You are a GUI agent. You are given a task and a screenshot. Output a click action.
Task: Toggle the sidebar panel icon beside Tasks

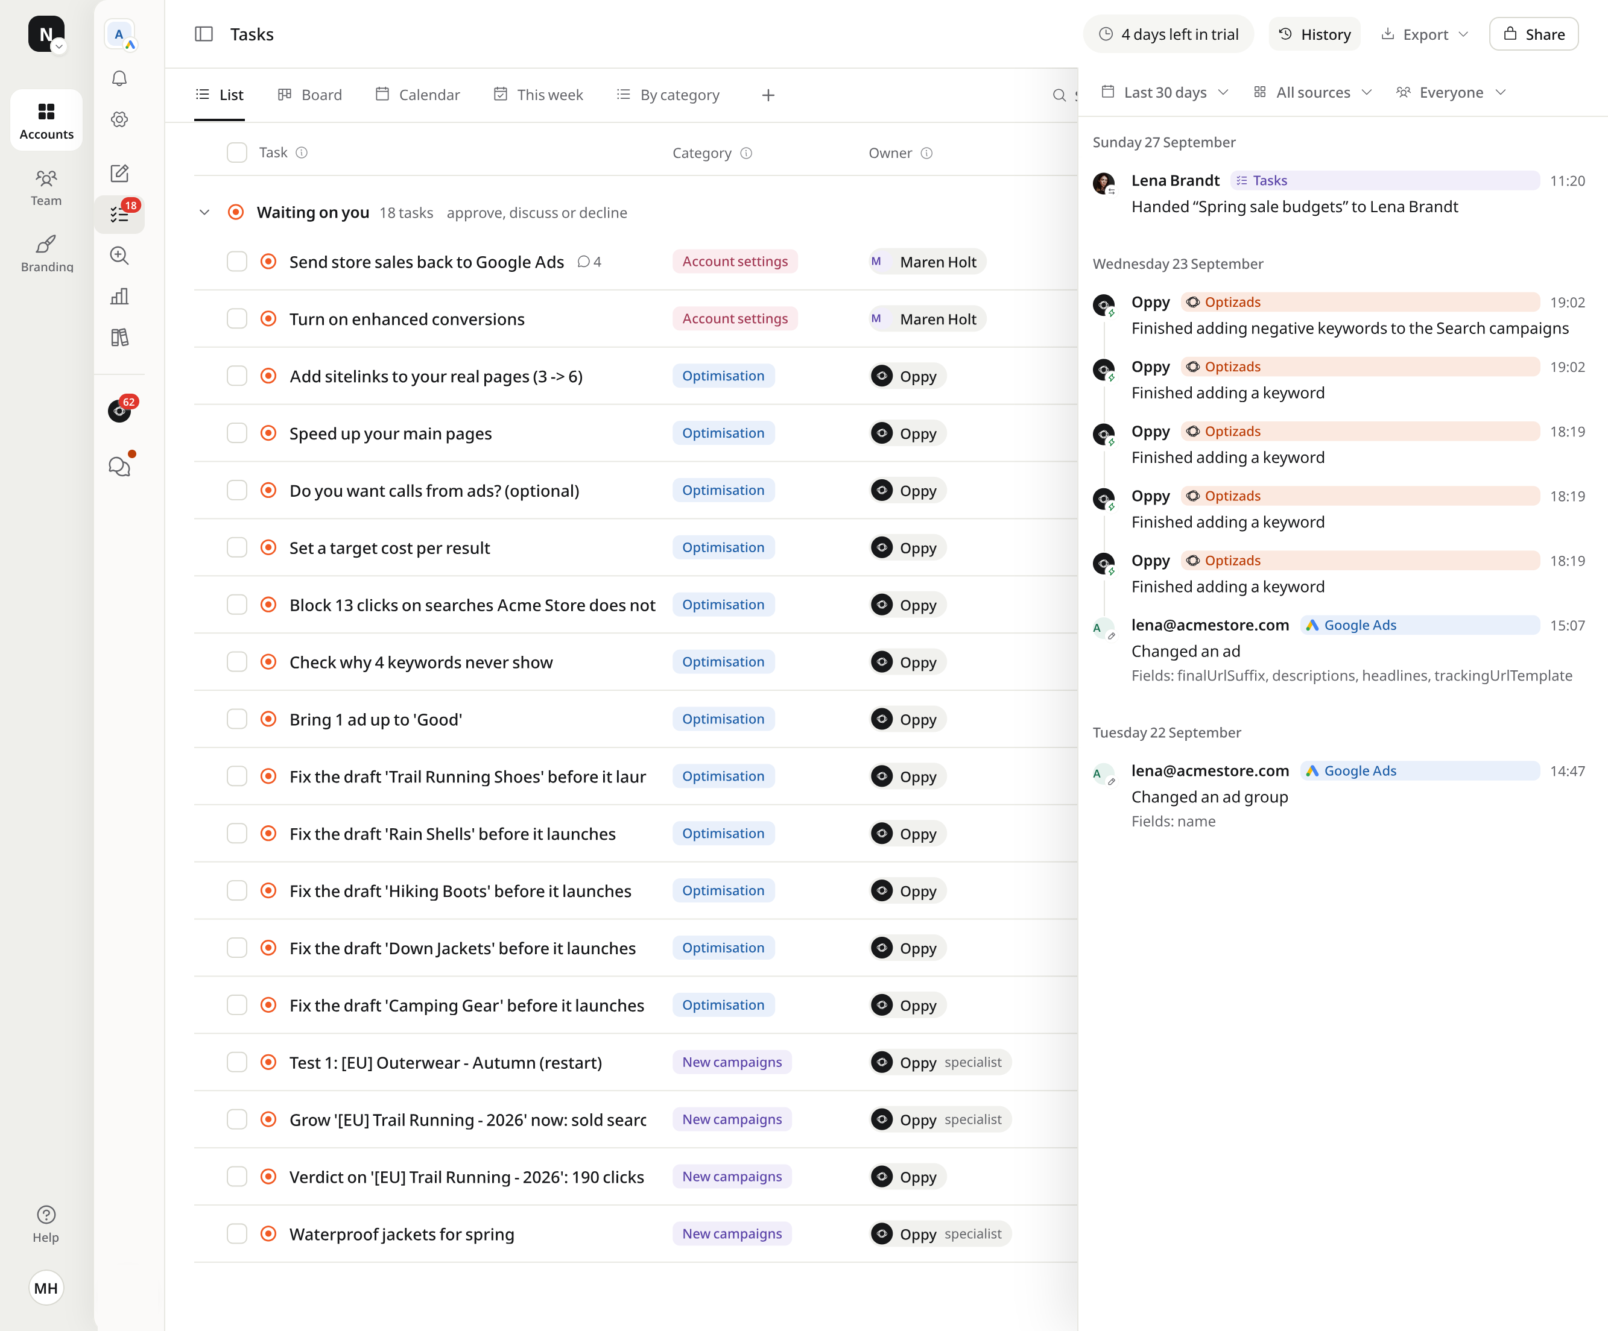[204, 34]
